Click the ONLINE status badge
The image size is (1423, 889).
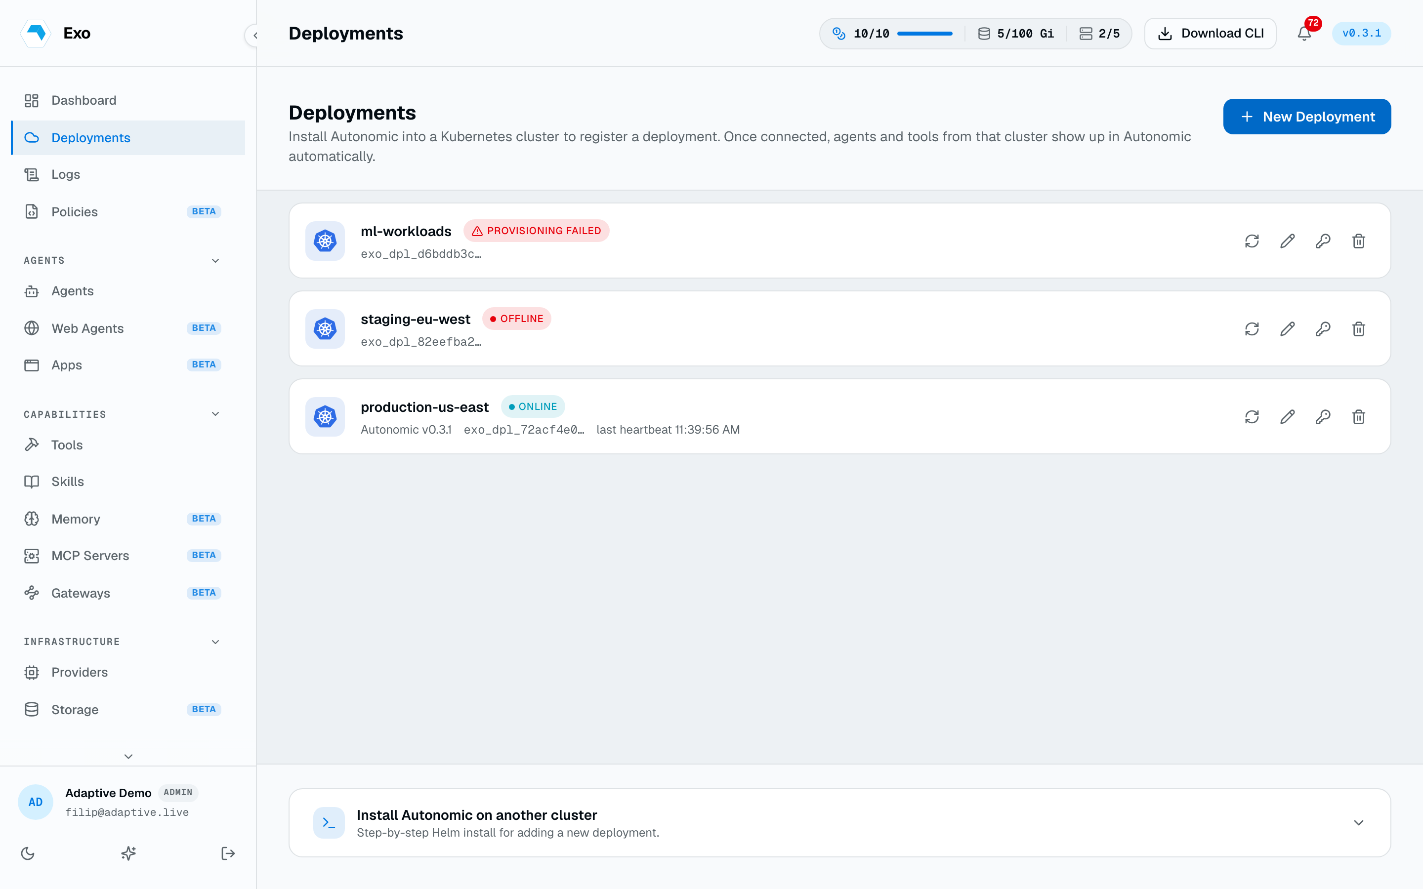(x=533, y=406)
